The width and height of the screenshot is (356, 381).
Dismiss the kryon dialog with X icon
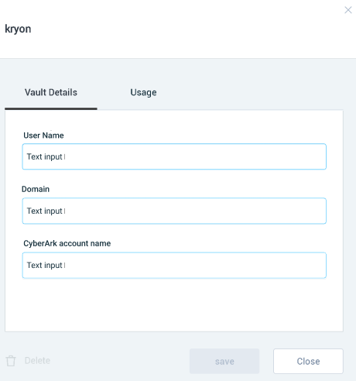pos(348,10)
